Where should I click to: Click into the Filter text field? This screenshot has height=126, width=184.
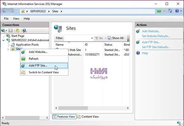tap(77, 38)
